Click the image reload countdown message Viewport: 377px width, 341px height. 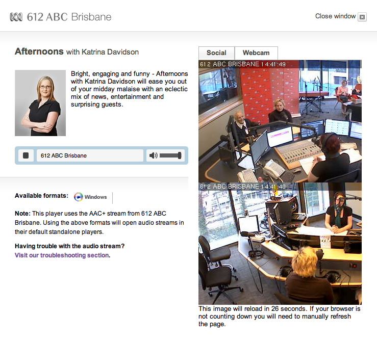[280, 316]
